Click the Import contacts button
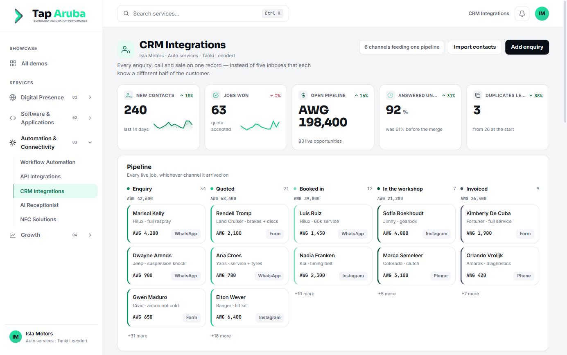 474,47
